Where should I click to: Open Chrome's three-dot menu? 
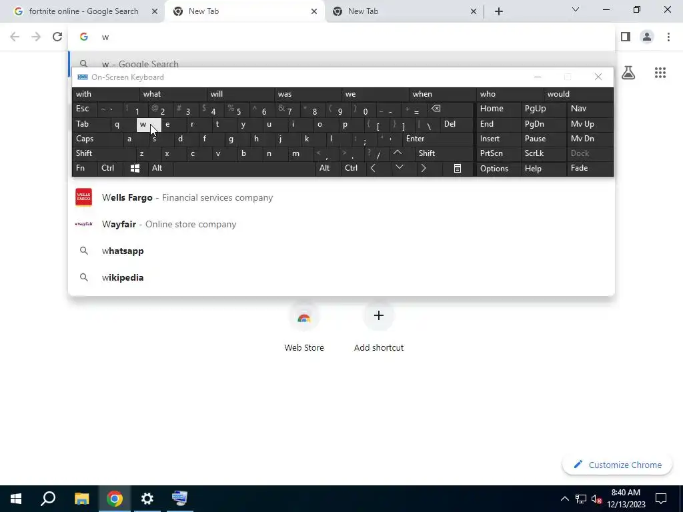[668, 37]
